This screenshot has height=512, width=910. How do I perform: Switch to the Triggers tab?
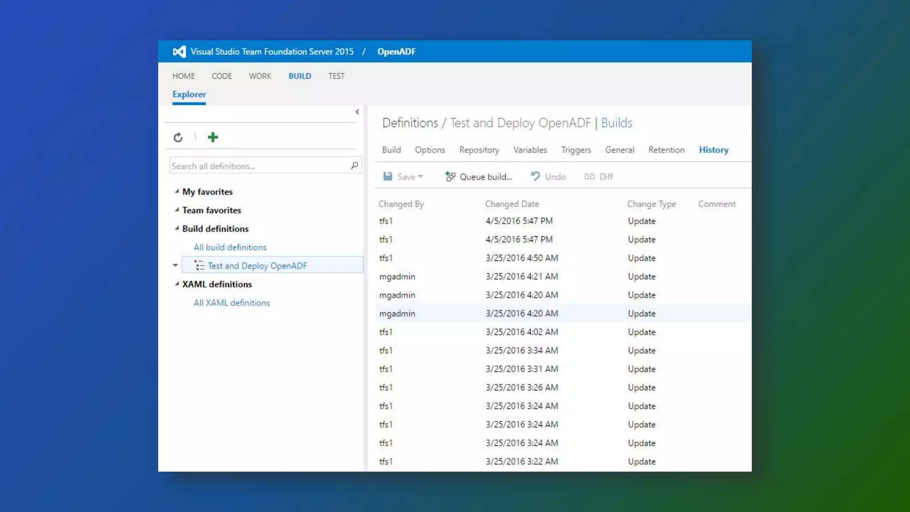576,150
